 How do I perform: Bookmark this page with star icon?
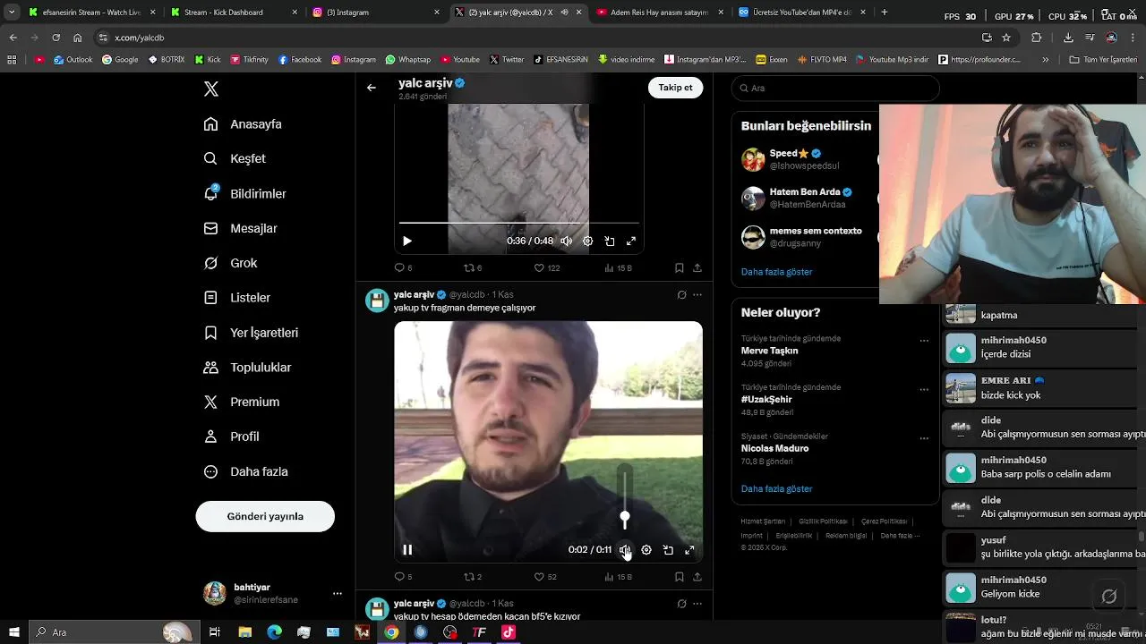coord(1006,38)
